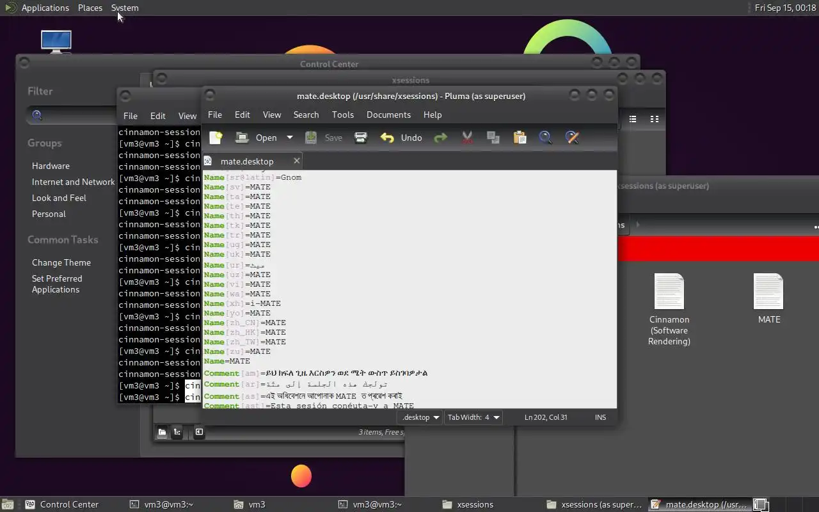Open the Places menu in top panel
This screenshot has width=819, height=512.
(x=90, y=8)
